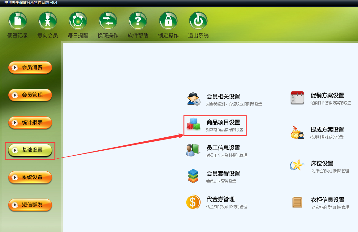Image resolution: width=358 pixels, height=232 pixels.
Task: Open 软件帮助 question mark icon
Action: 138,21
